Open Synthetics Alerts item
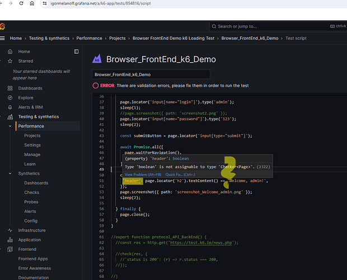This screenshot has width=347, height=280. pyautogui.click(x=30, y=211)
